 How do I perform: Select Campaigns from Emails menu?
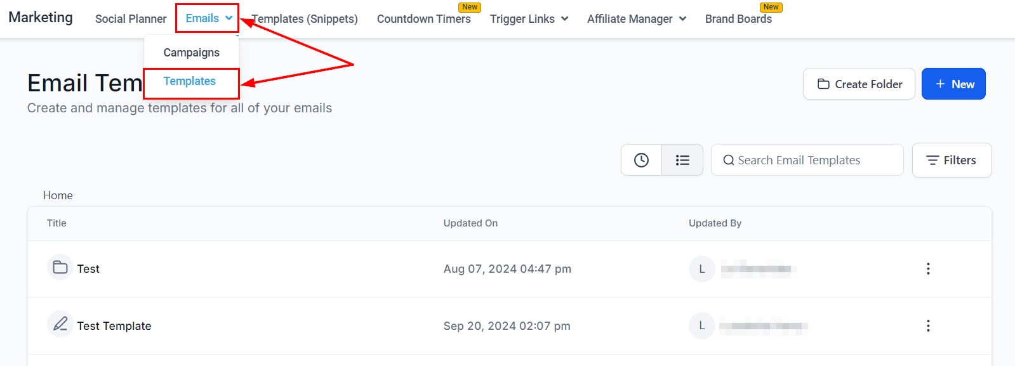click(x=191, y=53)
